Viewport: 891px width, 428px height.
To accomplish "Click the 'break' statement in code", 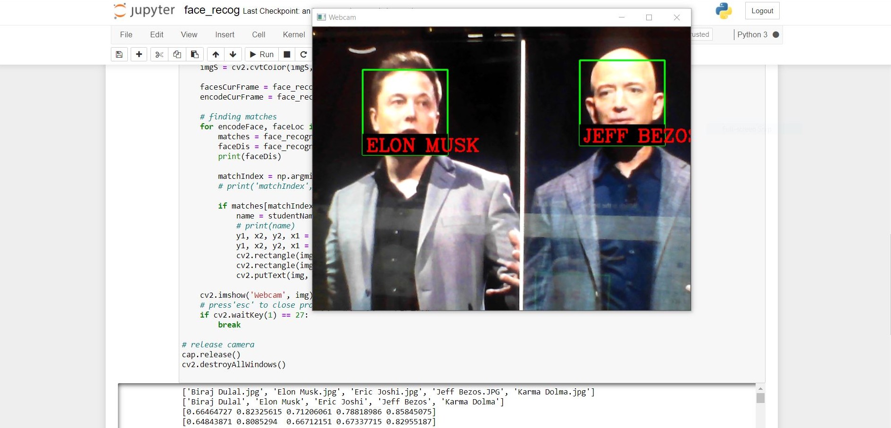I will click(229, 325).
